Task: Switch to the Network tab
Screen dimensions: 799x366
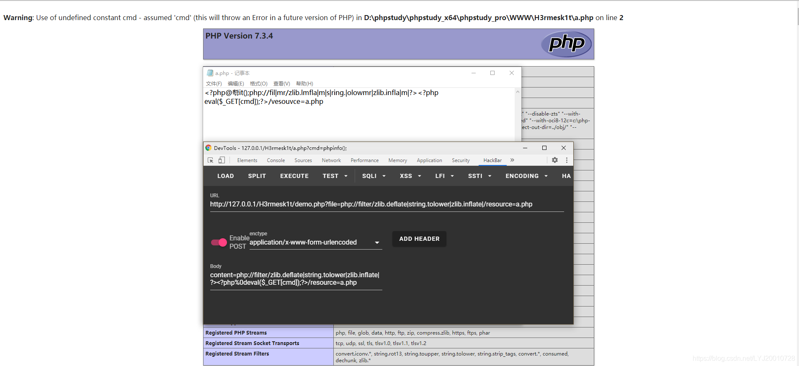Action: pos(331,160)
